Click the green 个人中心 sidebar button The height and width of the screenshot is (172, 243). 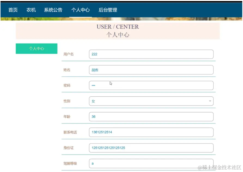36,48
